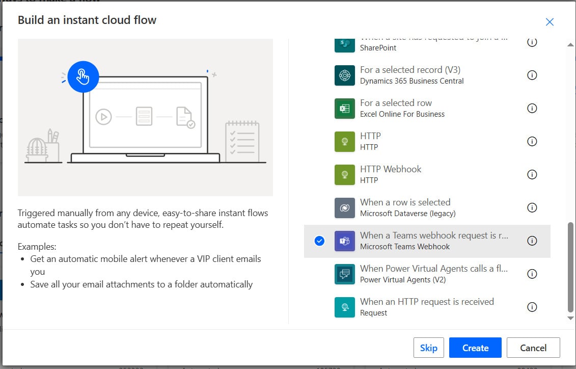The image size is (576, 369).
Task: Uncheck the selected Teams webhook trigger
Action: [x=320, y=241]
